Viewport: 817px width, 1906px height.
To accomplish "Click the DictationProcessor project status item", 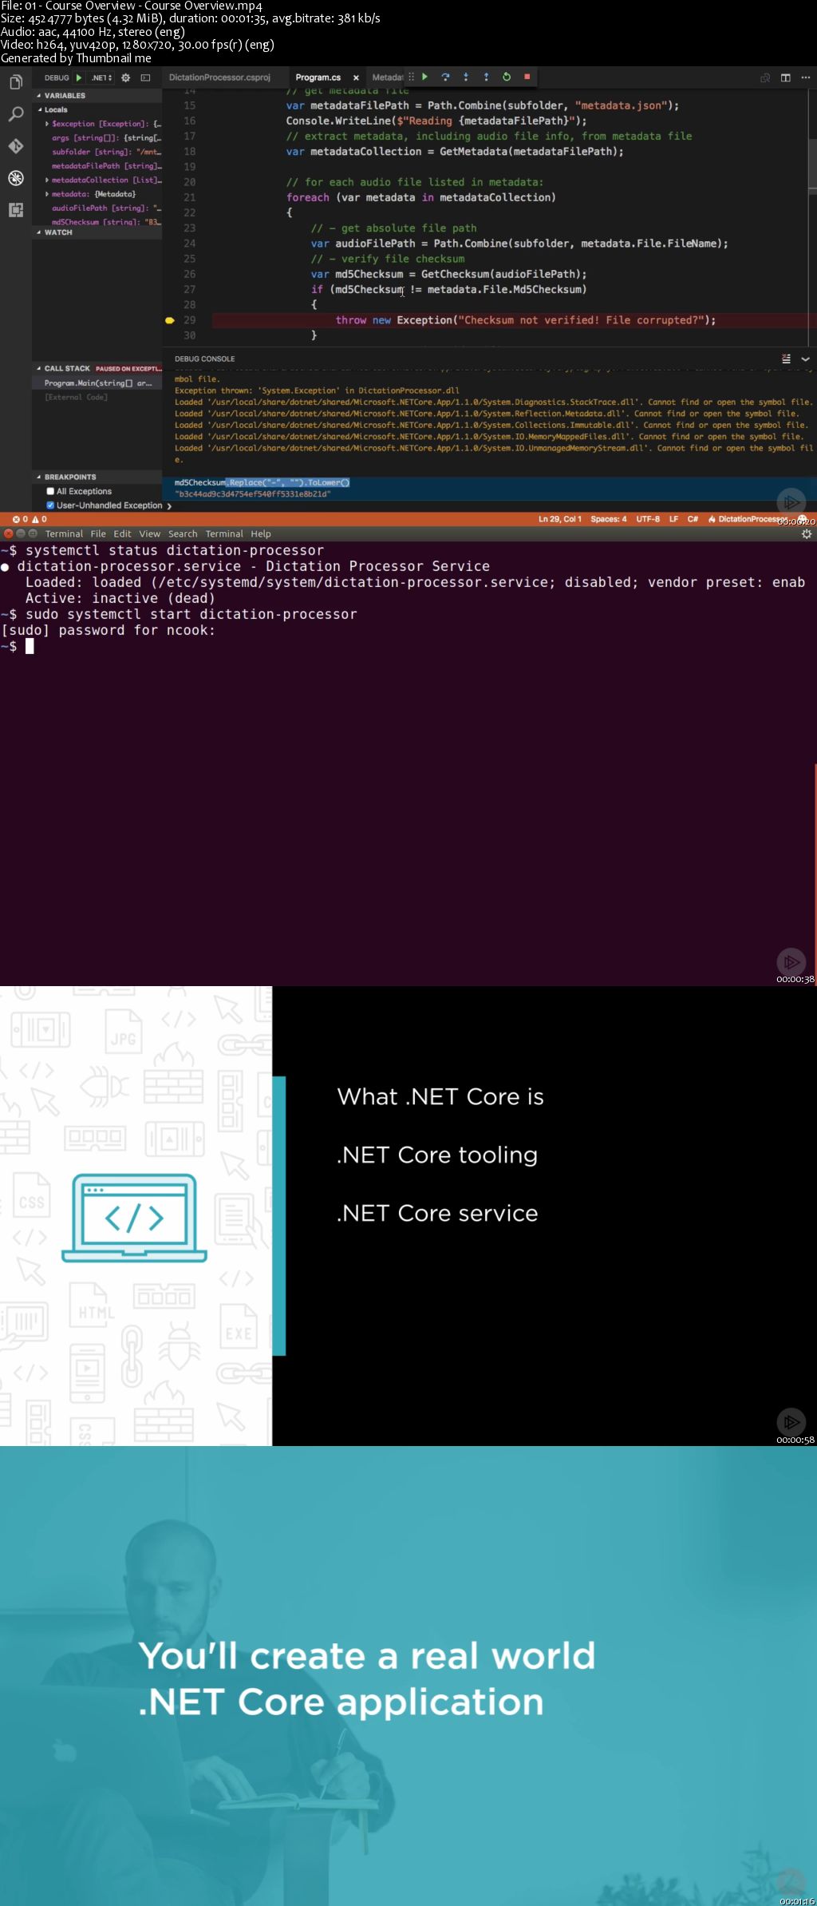I will [747, 519].
